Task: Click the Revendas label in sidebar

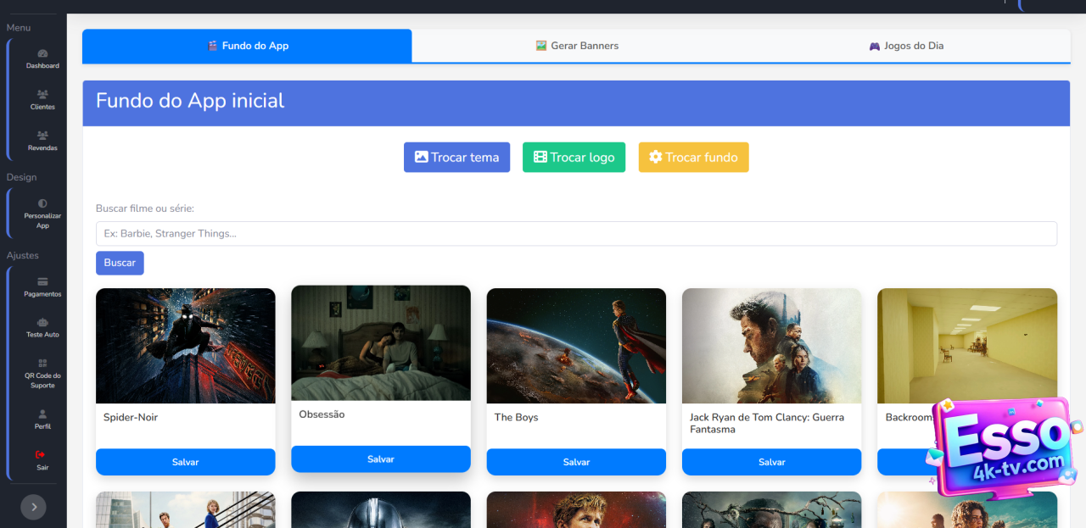Action: point(42,147)
